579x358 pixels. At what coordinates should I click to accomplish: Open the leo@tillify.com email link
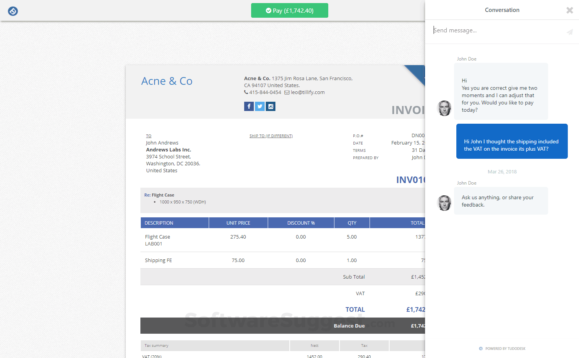point(308,92)
